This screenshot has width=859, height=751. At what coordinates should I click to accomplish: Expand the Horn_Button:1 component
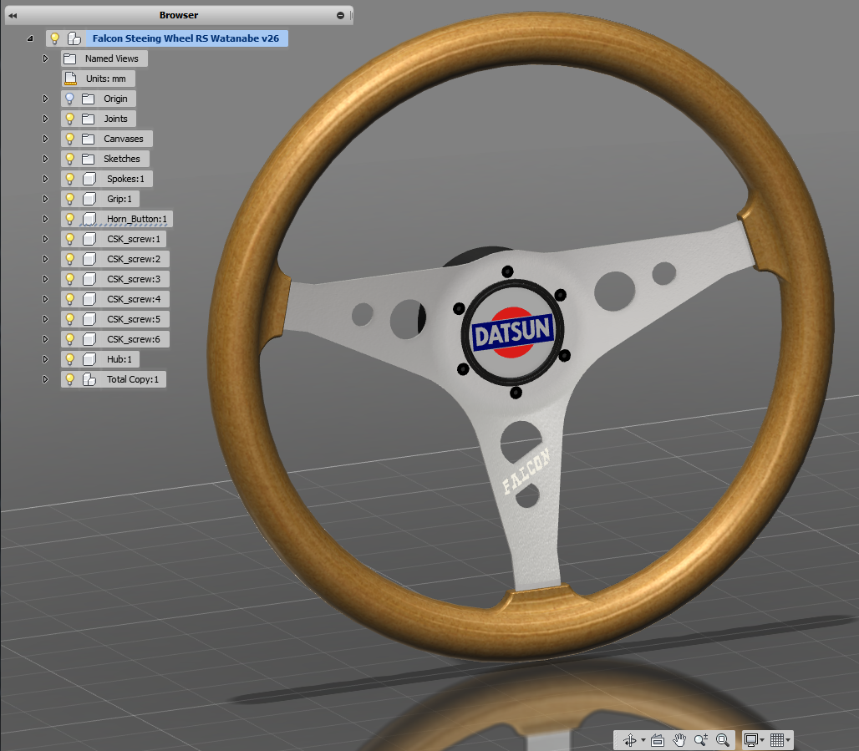point(45,219)
